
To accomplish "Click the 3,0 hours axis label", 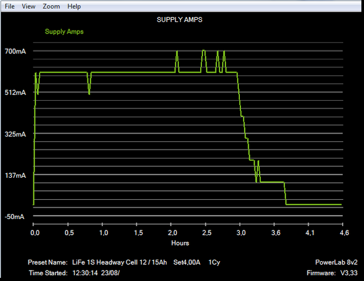I will 241,233.
